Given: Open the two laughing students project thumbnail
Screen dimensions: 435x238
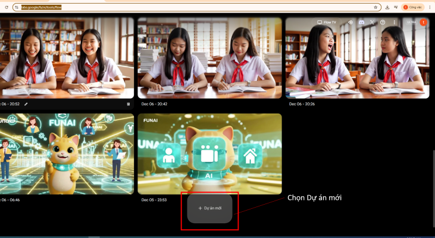Looking at the screenshot, I should click(x=67, y=58).
